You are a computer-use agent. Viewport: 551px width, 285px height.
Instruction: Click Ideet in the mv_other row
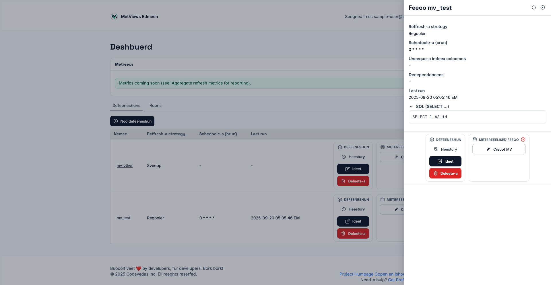click(x=353, y=169)
